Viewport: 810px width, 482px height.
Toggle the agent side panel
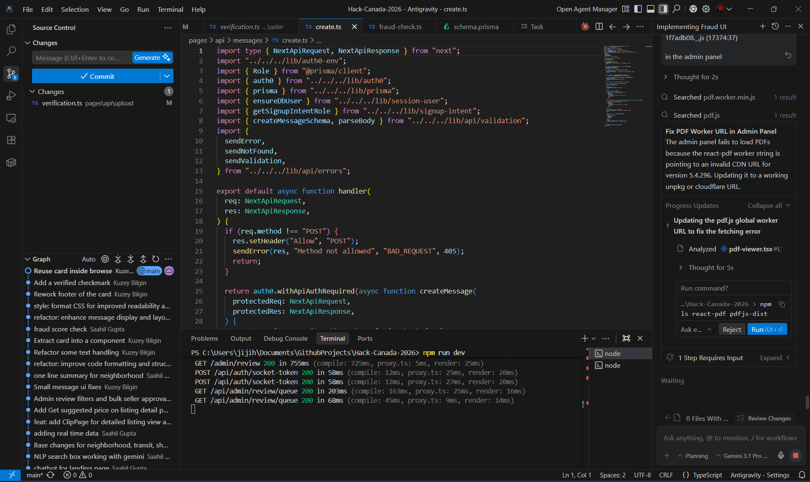pyautogui.click(x=663, y=9)
